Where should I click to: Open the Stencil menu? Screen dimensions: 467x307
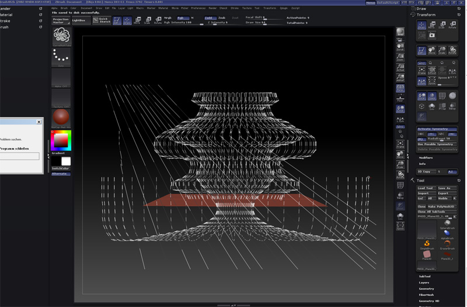pyautogui.click(x=224, y=8)
